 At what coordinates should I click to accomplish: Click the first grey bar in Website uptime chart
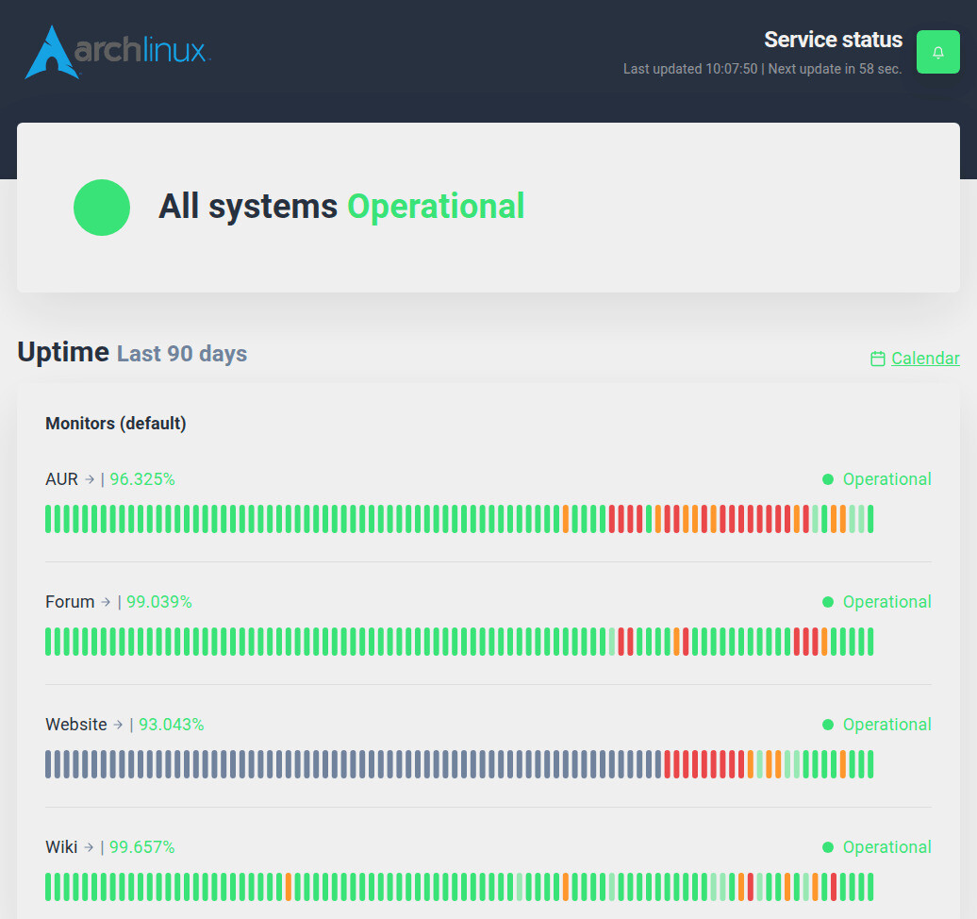[x=49, y=764]
